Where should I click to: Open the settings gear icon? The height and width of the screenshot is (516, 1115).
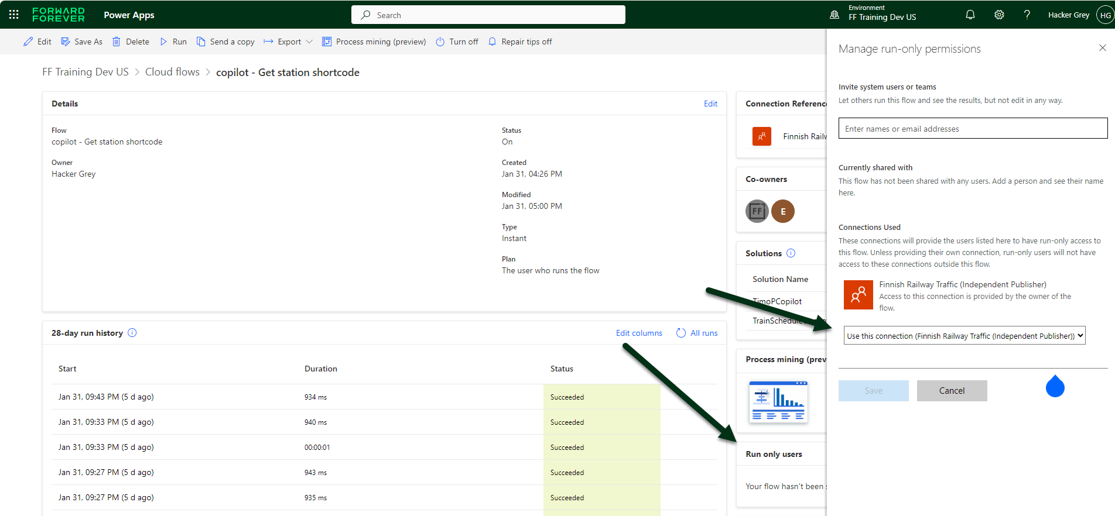(999, 15)
